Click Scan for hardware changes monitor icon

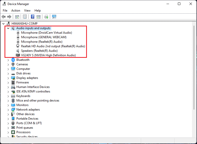point(54,17)
